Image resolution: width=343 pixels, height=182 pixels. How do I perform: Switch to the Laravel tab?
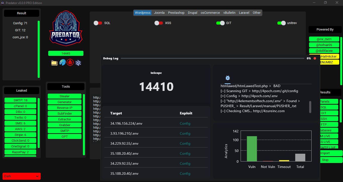244,13
